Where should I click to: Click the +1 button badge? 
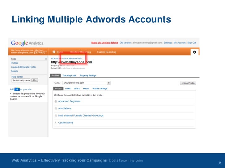pyautogui.click(x=17, y=89)
